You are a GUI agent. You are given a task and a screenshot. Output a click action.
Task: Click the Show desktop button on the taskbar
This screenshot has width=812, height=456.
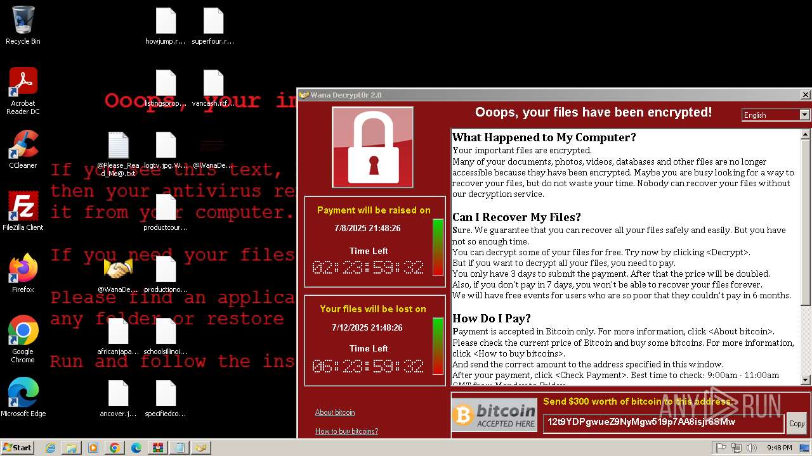pyautogui.click(x=805, y=448)
